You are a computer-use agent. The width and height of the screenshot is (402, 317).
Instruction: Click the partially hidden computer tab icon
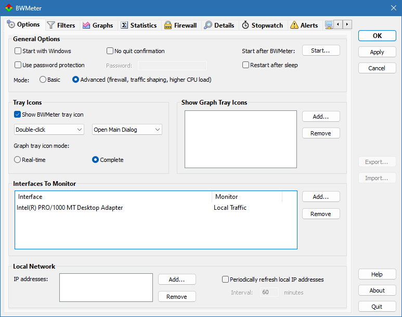[329, 25]
